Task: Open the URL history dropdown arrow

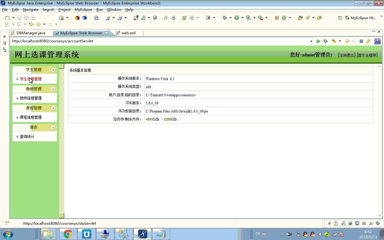Action: (x=311, y=41)
